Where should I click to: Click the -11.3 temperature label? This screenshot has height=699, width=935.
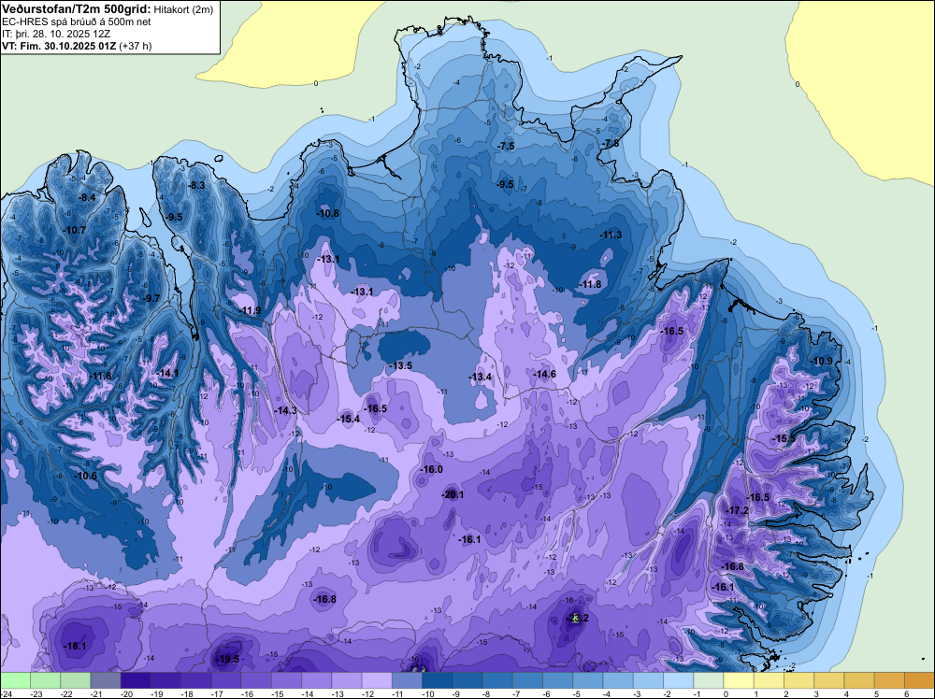pos(611,235)
